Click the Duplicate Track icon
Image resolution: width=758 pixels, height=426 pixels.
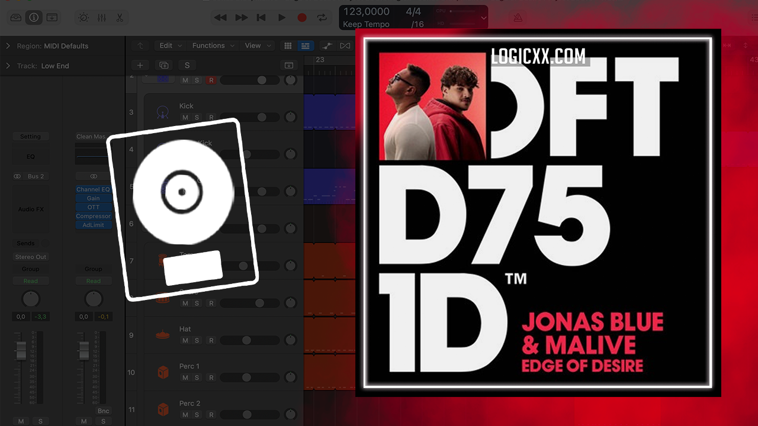(x=164, y=65)
